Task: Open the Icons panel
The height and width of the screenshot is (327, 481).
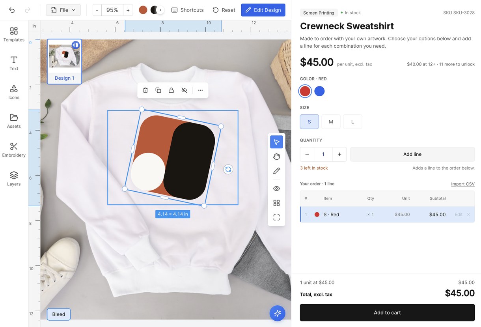Action: coord(14,92)
